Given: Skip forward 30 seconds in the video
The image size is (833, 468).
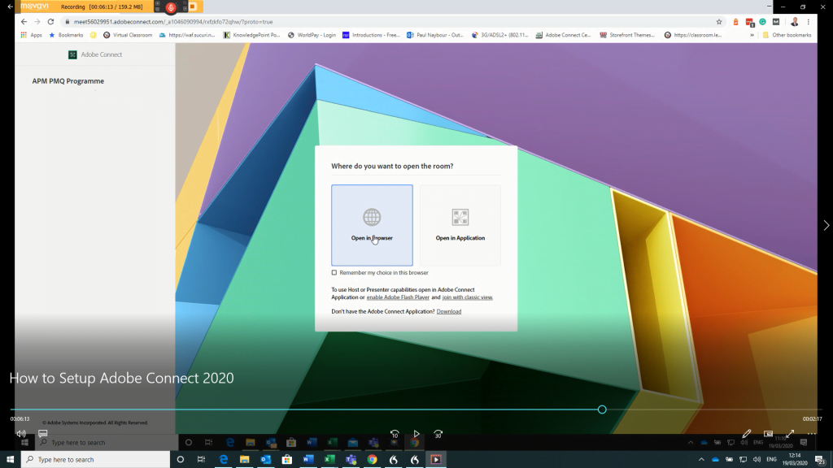Looking at the screenshot, I should [x=438, y=434].
